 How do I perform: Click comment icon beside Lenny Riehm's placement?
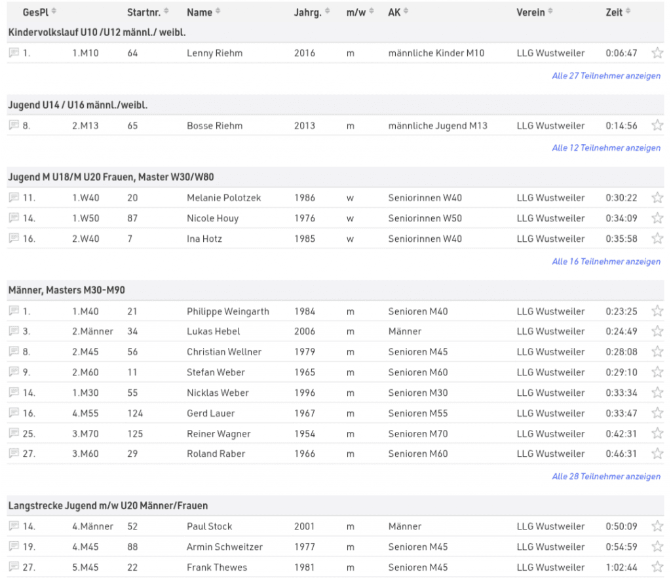pyautogui.click(x=14, y=53)
